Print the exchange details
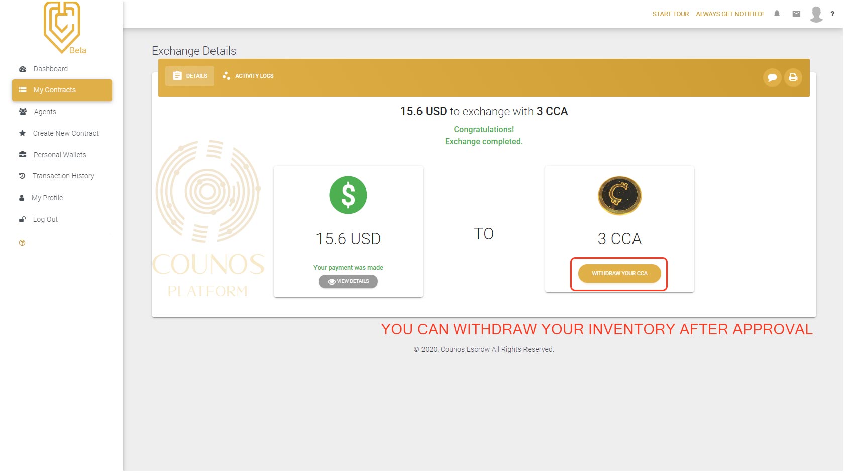Screen dimensions: 844x473 [x=793, y=77]
